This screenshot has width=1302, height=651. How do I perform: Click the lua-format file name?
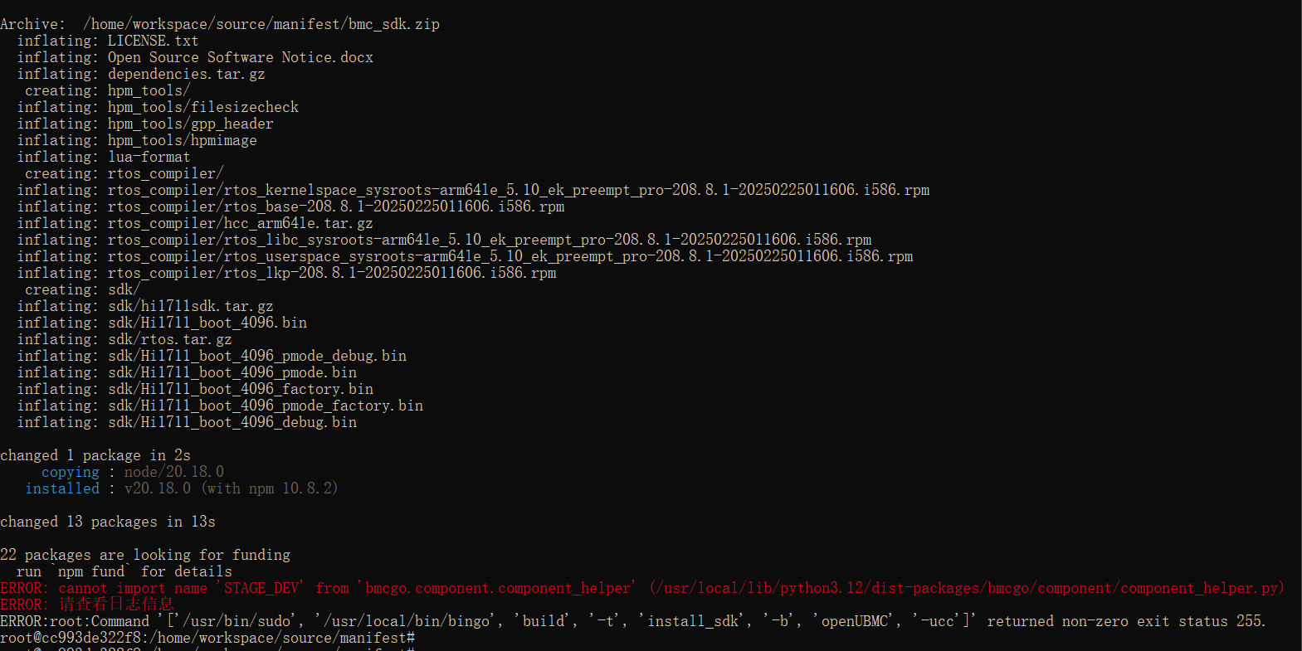(x=149, y=157)
